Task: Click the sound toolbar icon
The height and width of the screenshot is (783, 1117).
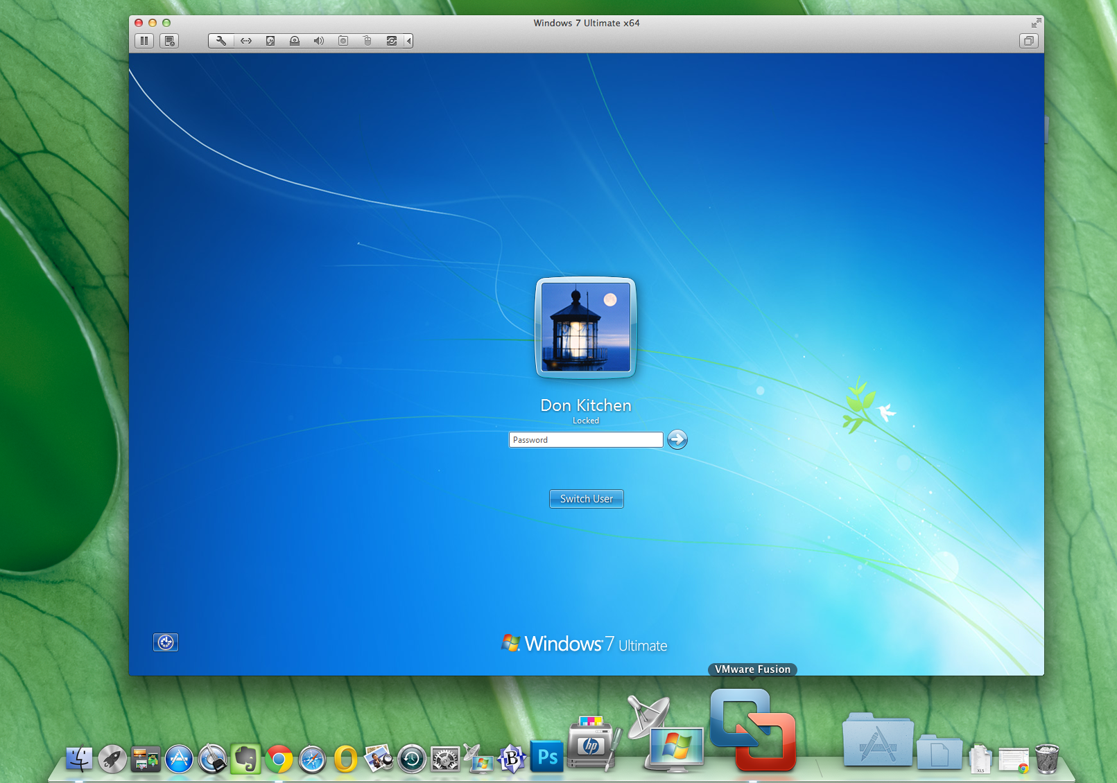Action: tap(318, 41)
